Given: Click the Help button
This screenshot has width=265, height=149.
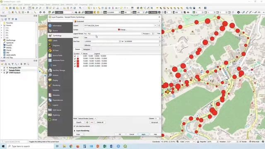Looking at the screenshot, I should [x=155, y=134].
